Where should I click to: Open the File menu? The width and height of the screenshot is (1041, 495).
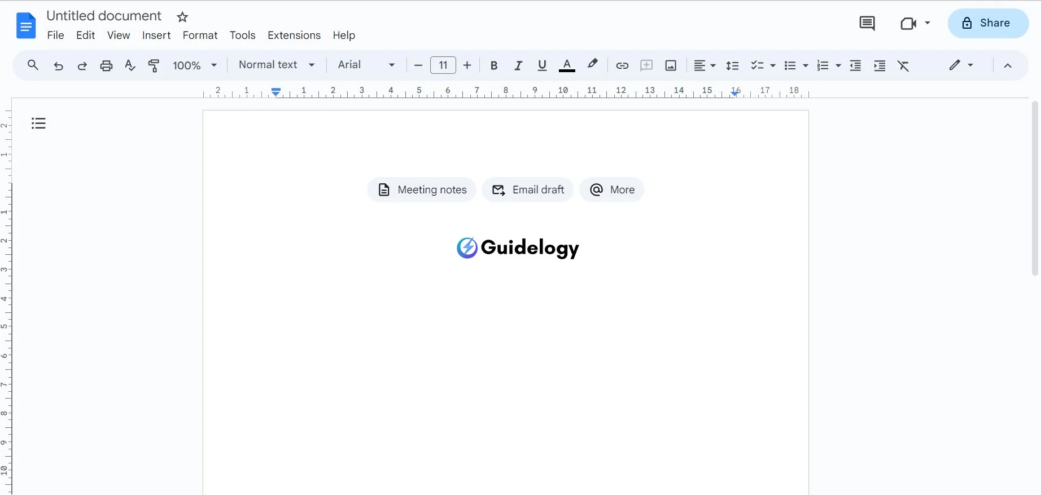[55, 35]
